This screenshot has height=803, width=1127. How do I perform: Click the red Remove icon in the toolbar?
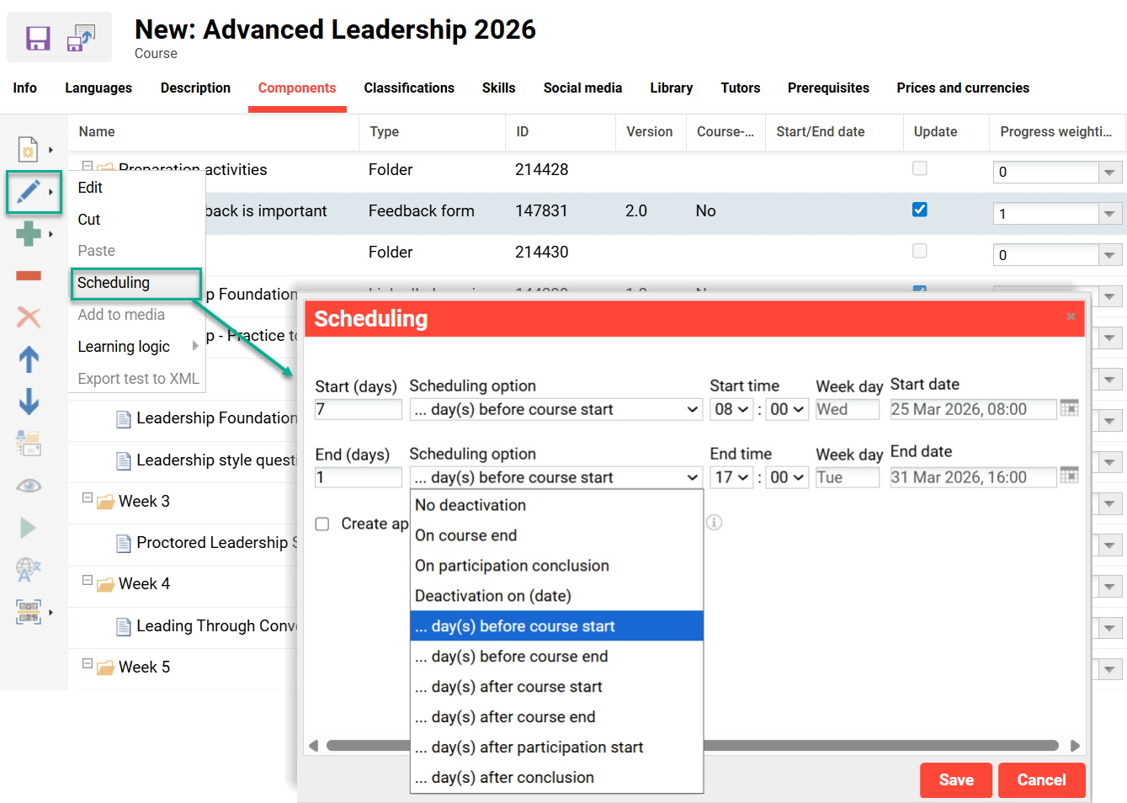(x=28, y=274)
